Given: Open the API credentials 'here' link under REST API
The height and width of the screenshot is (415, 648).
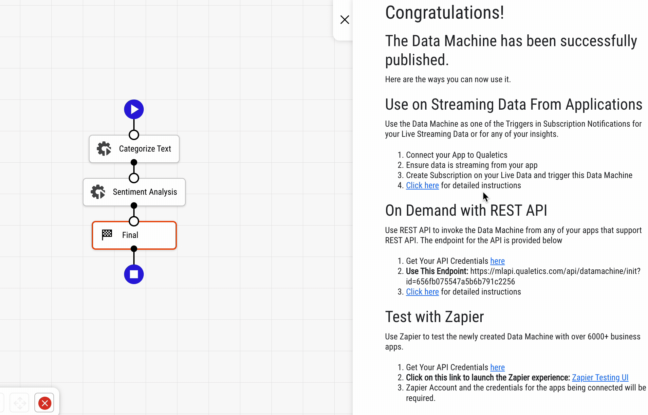Looking at the screenshot, I should (x=497, y=261).
